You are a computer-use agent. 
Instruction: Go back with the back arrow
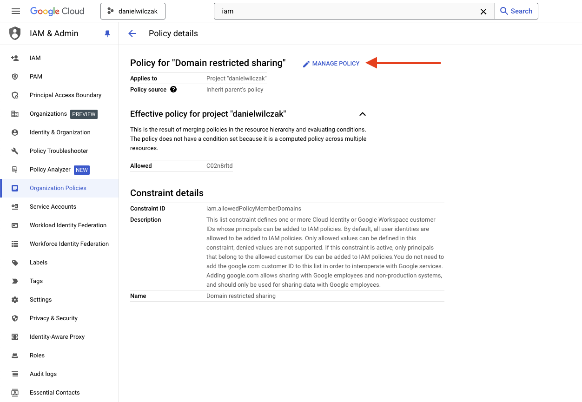coord(132,33)
